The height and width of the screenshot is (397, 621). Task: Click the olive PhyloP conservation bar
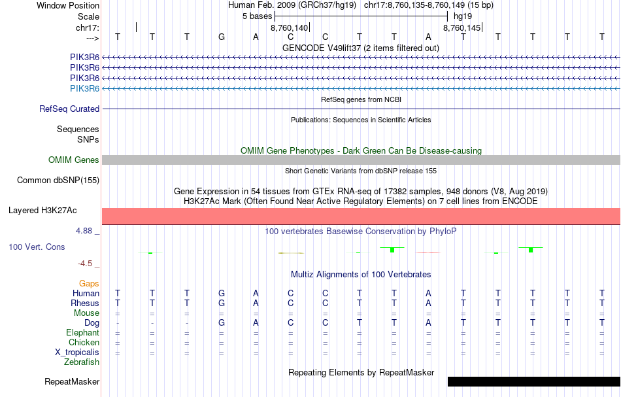tap(291, 252)
